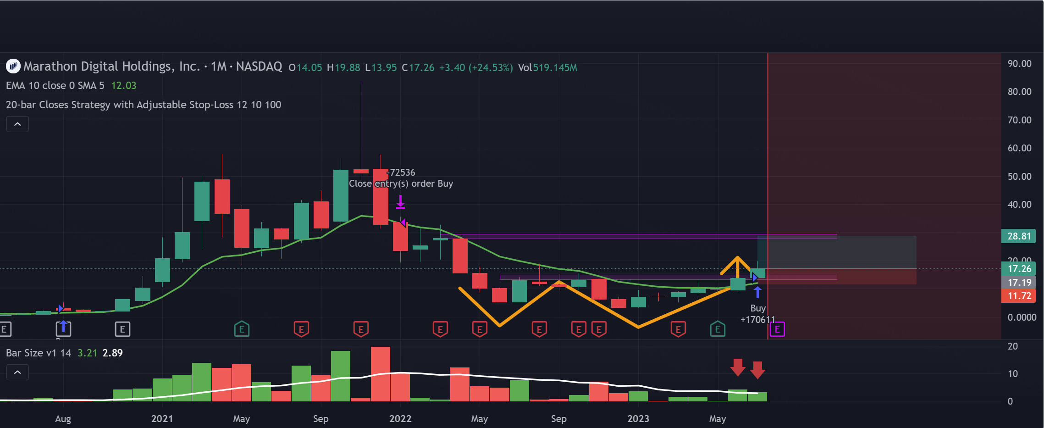Viewport: 1044px width, 428px height.
Task: Click the 40.00 price axis tick
Action: (x=1019, y=205)
